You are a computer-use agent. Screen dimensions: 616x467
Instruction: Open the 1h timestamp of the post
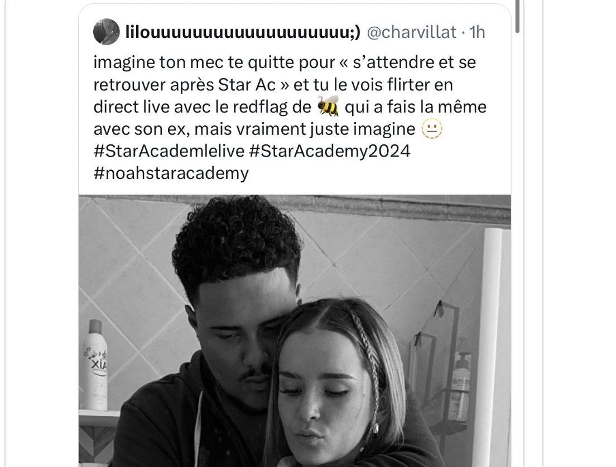click(477, 32)
